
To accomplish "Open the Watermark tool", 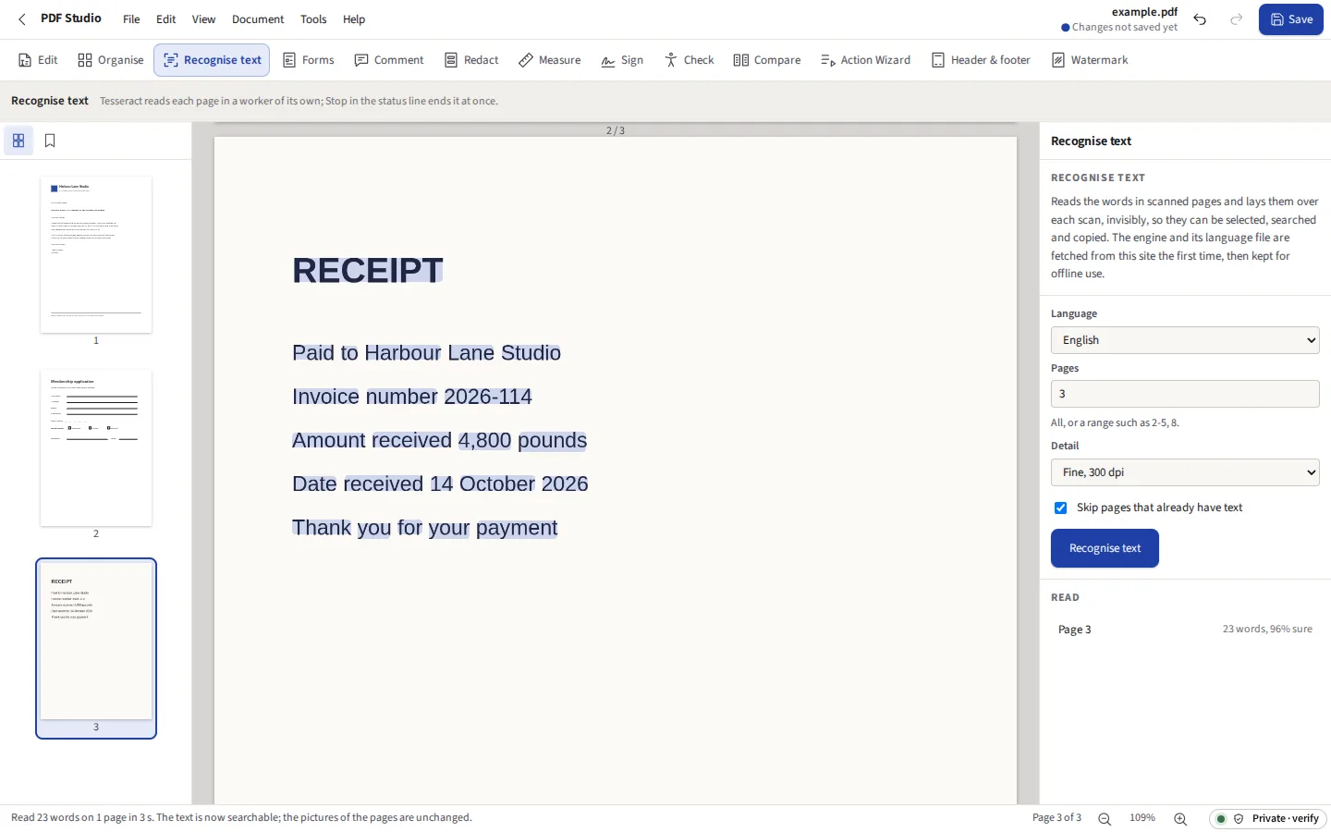I will pyautogui.click(x=1090, y=60).
